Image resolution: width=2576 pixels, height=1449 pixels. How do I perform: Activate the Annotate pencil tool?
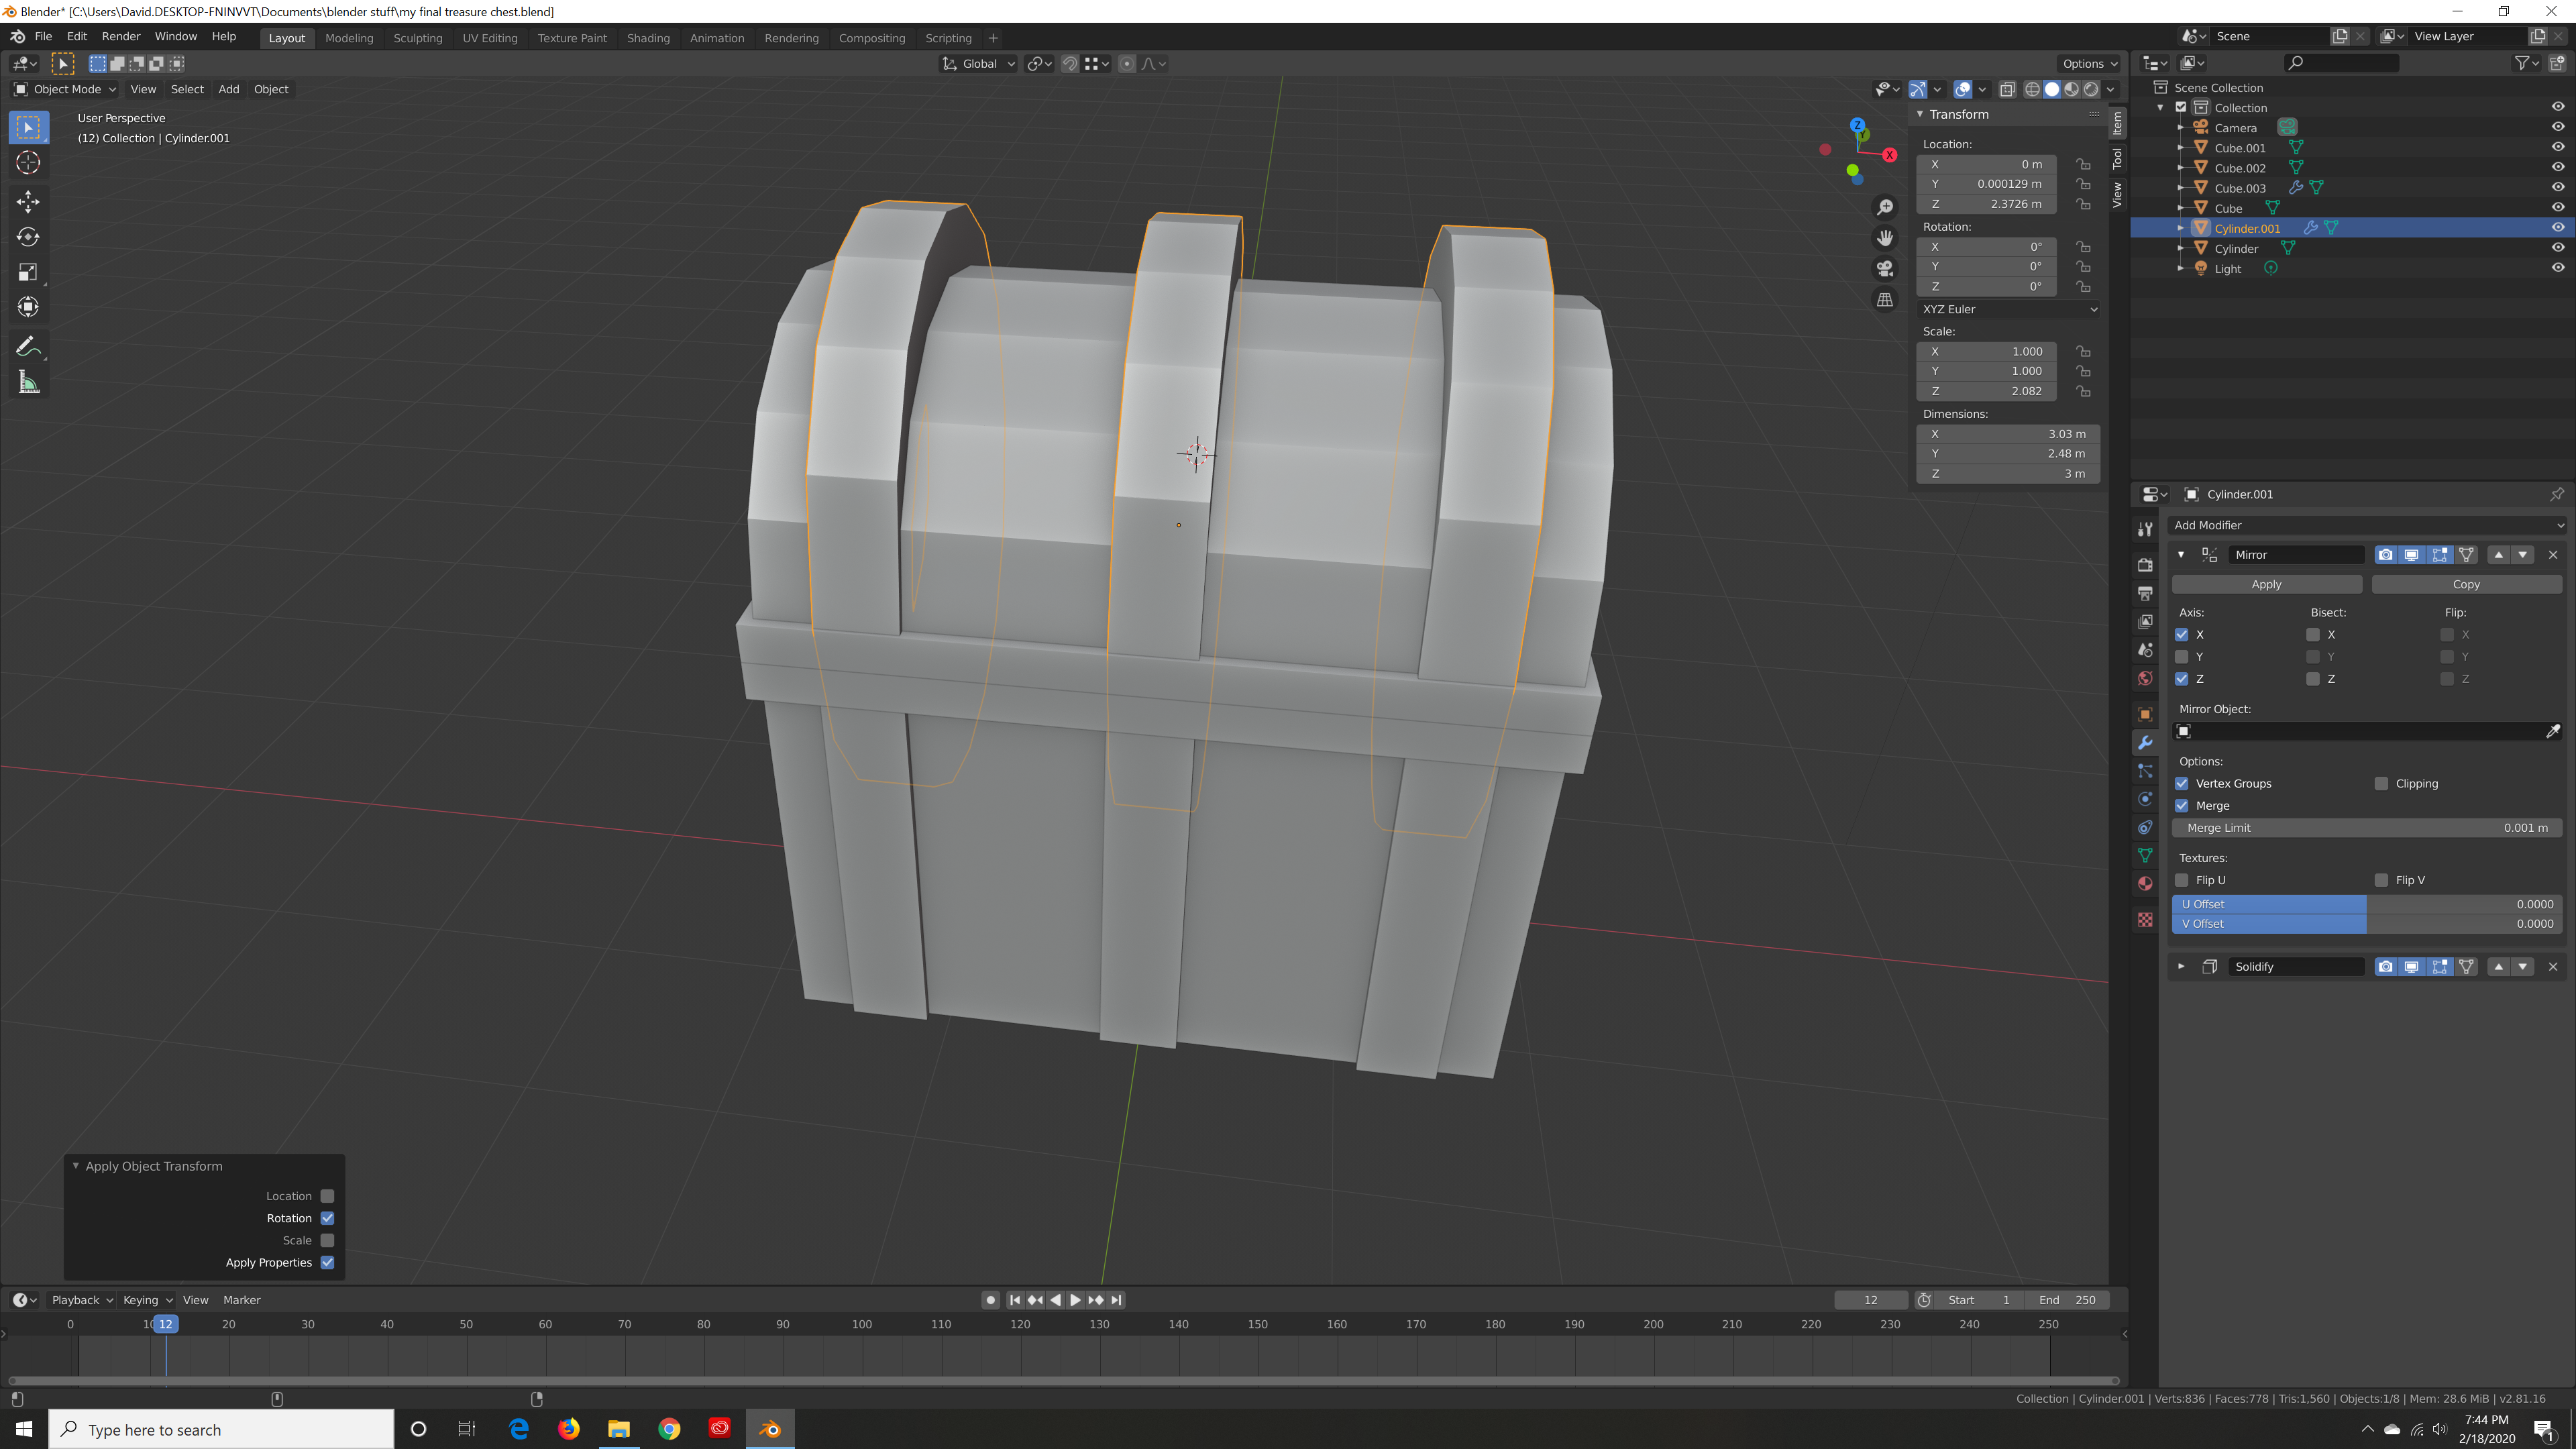pyautogui.click(x=28, y=347)
